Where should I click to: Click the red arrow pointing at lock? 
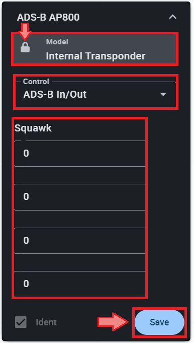[25, 32]
